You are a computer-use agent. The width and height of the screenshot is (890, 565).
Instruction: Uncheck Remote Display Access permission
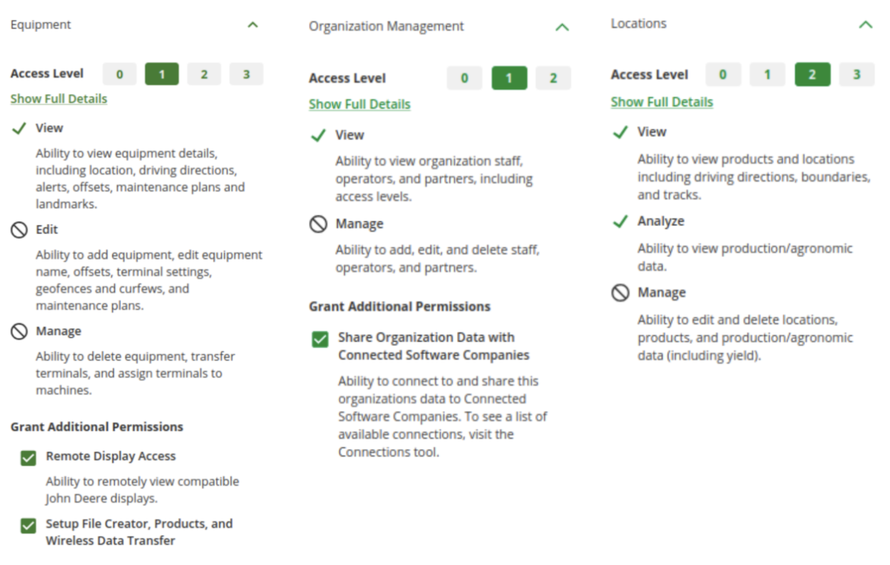pyautogui.click(x=28, y=457)
